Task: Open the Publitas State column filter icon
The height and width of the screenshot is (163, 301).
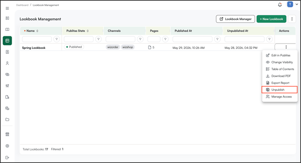Action: (98, 39)
